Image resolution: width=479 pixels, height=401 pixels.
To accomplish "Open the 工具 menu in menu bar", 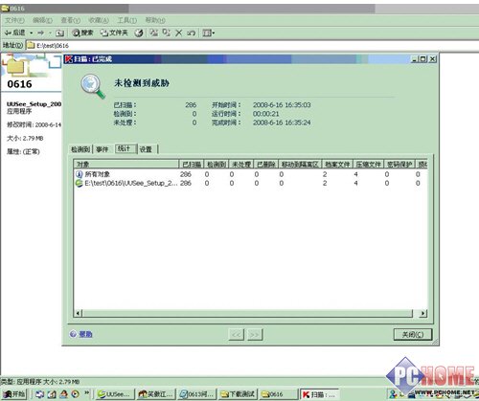I will 126,20.
